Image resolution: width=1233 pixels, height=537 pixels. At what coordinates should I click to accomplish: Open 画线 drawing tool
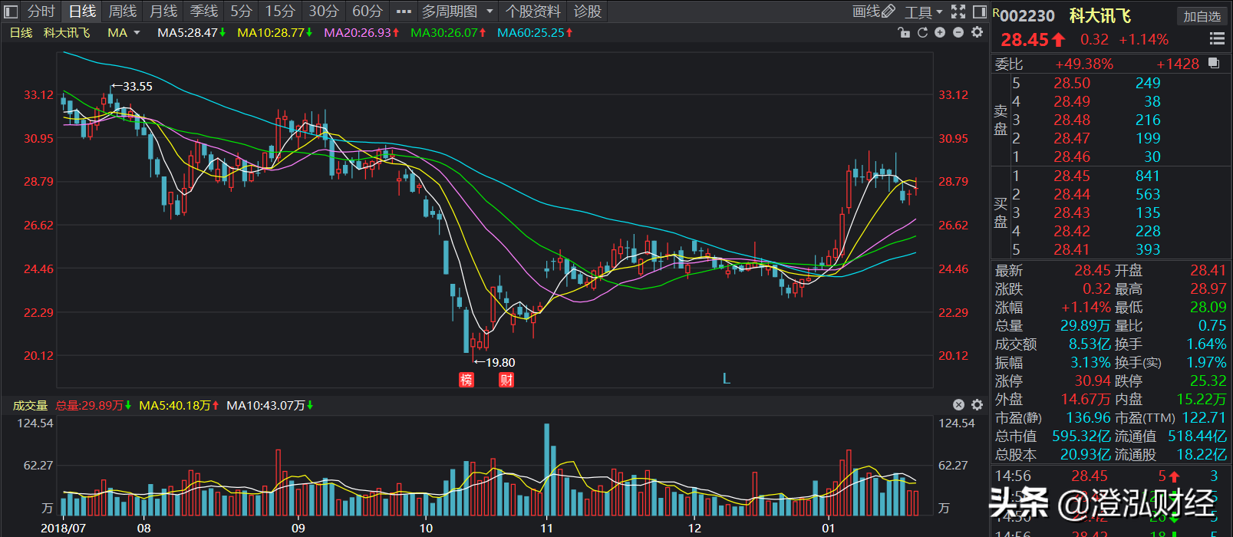pyautogui.click(x=873, y=12)
